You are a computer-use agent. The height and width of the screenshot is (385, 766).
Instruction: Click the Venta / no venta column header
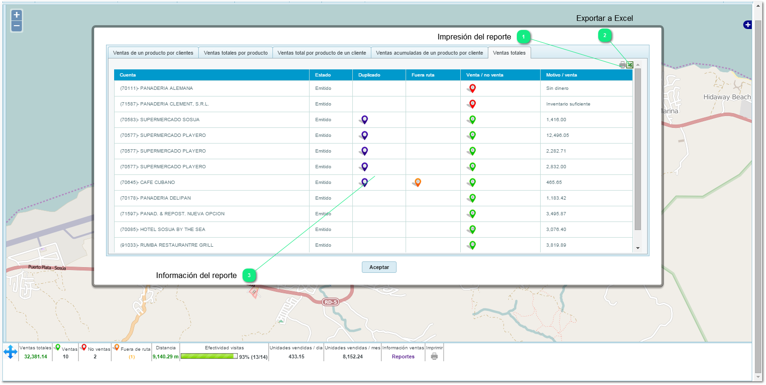(x=500, y=75)
